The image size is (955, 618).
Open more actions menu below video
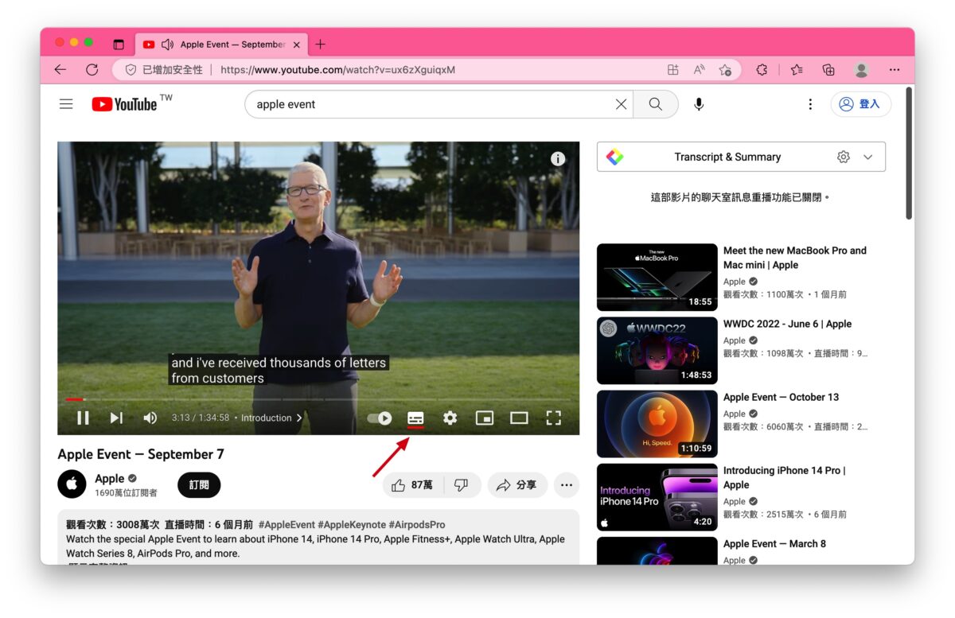567,484
